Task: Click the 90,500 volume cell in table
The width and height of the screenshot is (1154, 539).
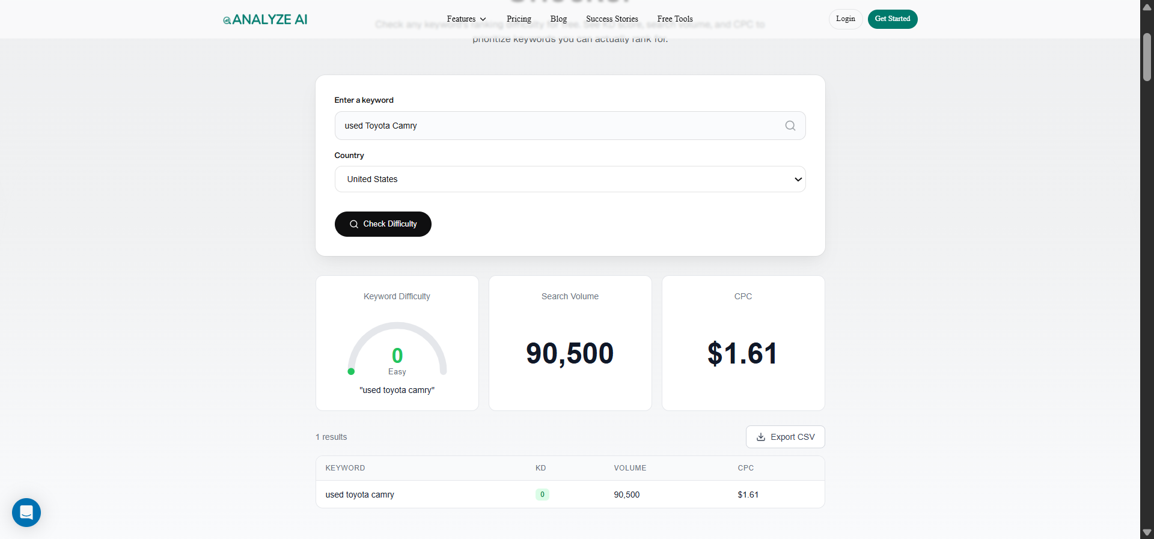Action: [x=626, y=495]
